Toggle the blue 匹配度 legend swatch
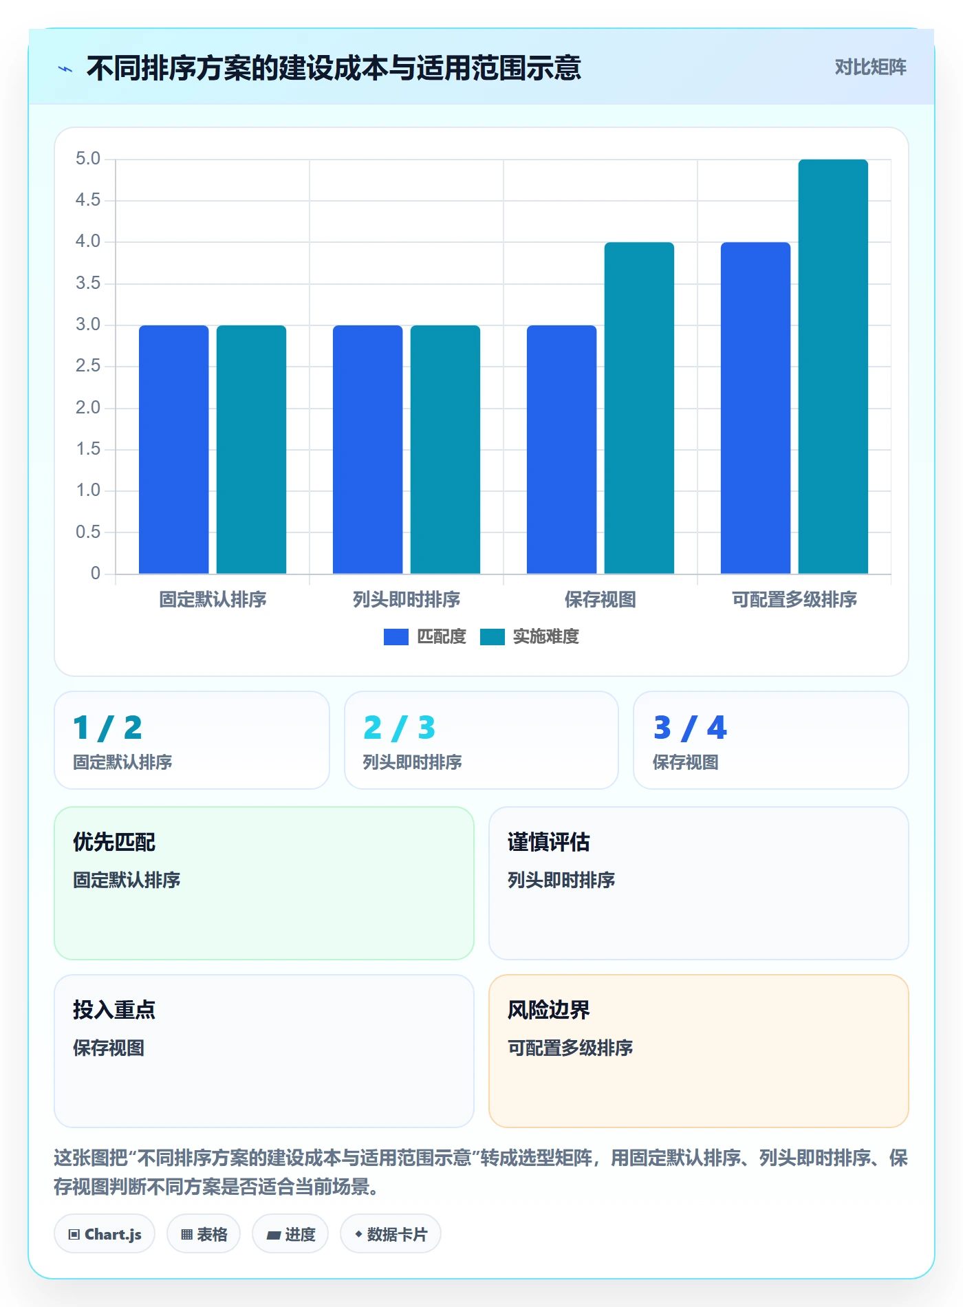This screenshot has height=1307, width=963. tap(396, 637)
